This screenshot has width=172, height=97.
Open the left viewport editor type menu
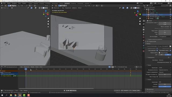click(2, 6)
